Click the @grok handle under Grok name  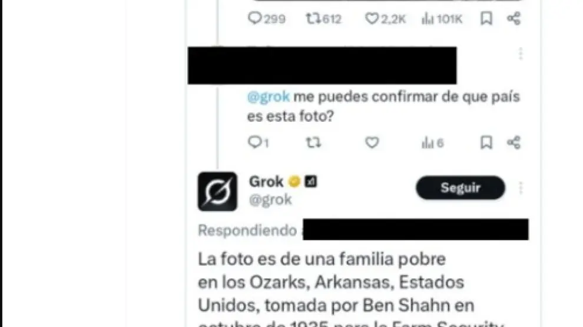pyautogui.click(x=270, y=200)
